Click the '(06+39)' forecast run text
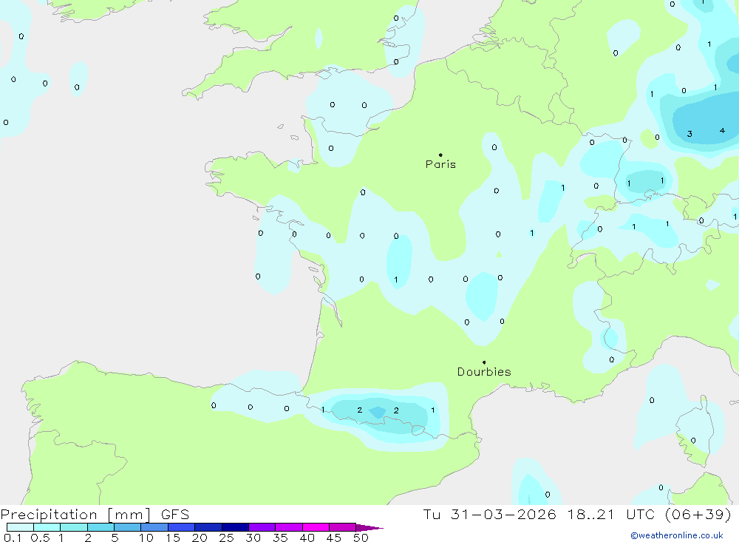 pos(698,514)
